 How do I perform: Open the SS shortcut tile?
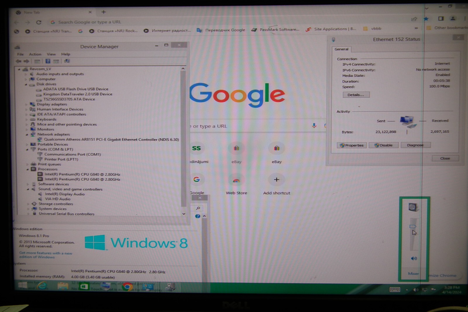click(x=196, y=148)
